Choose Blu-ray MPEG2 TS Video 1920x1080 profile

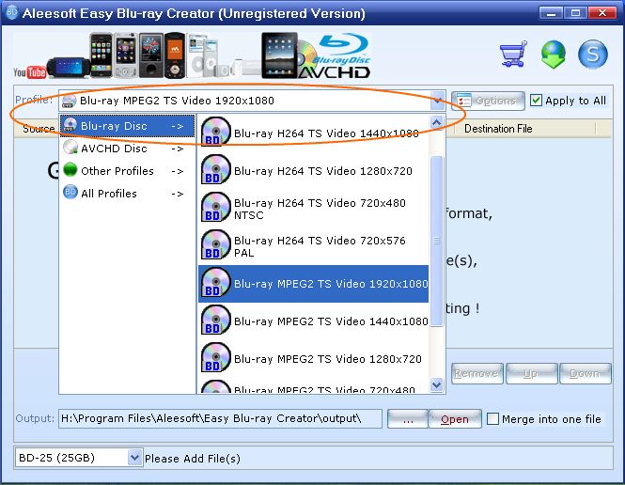[313, 283]
